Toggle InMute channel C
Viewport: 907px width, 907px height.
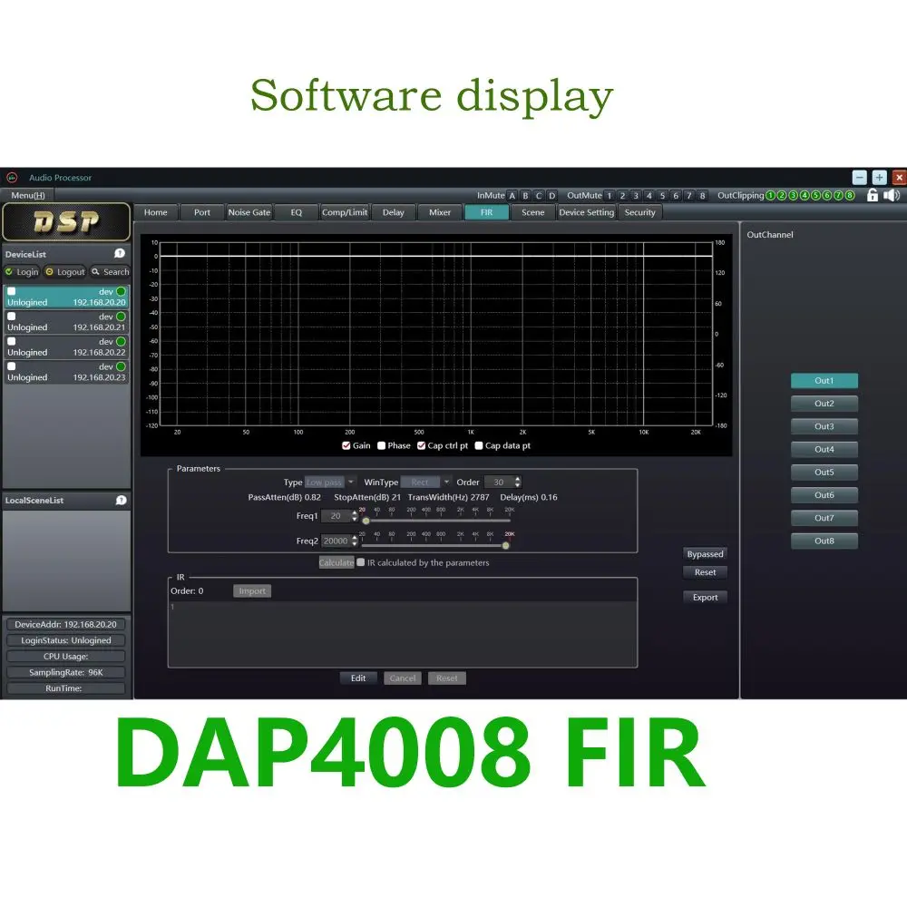[x=539, y=196]
